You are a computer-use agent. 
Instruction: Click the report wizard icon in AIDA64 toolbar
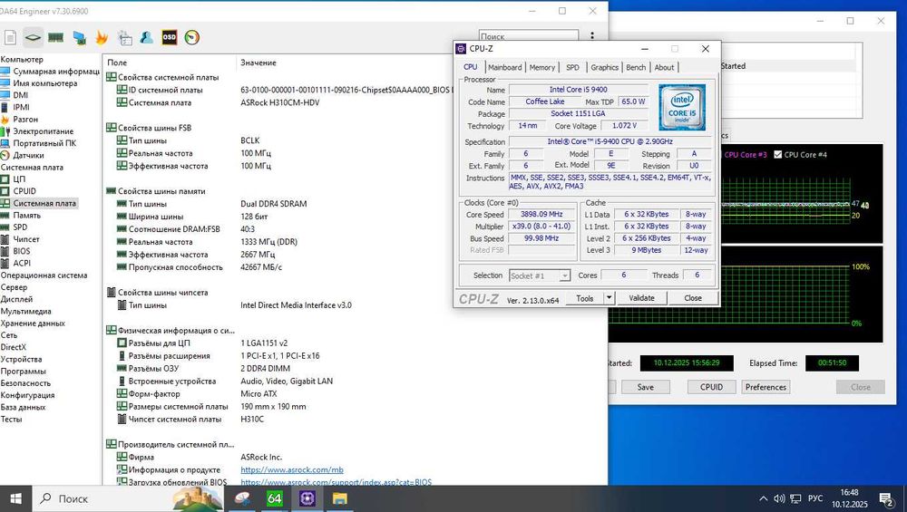pyautogui.click(x=125, y=37)
